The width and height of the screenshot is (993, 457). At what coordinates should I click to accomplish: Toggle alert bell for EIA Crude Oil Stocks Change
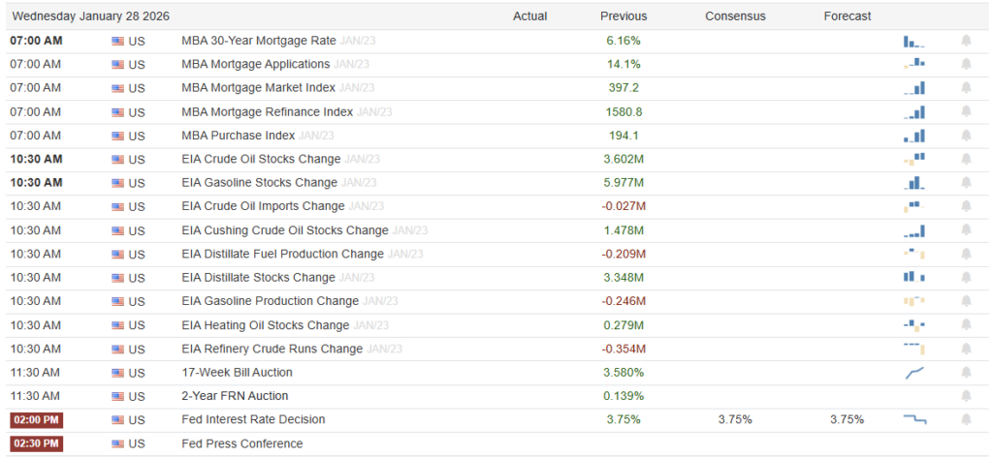pyautogui.click(x=966, y=159)
